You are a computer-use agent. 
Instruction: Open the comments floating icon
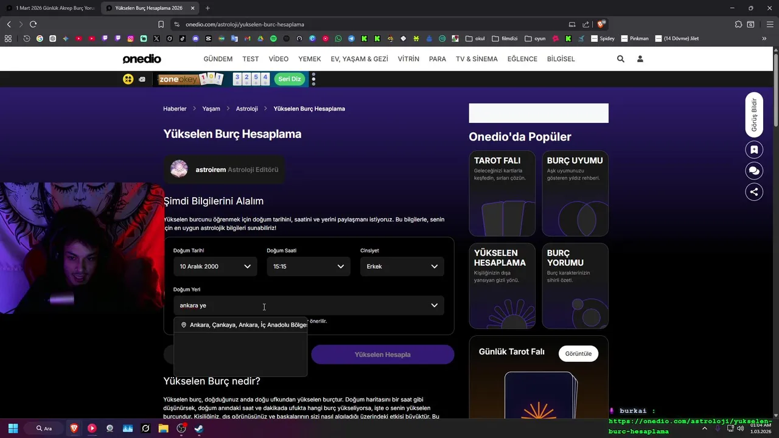(x=754, y=171)
